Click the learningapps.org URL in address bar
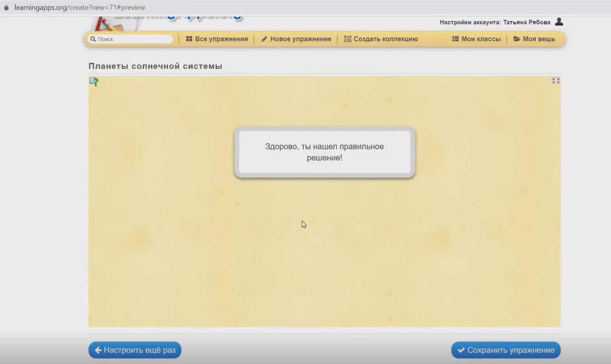Image resolution: width=611 pixels, height=364 pixels. [x=80, y=8]
